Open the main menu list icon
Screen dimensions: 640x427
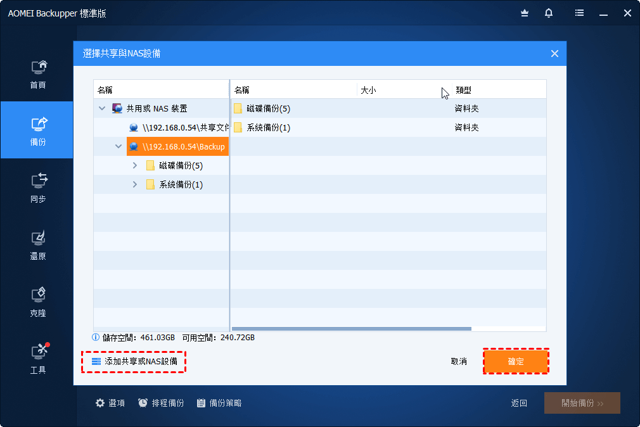[x=579, y=13]
